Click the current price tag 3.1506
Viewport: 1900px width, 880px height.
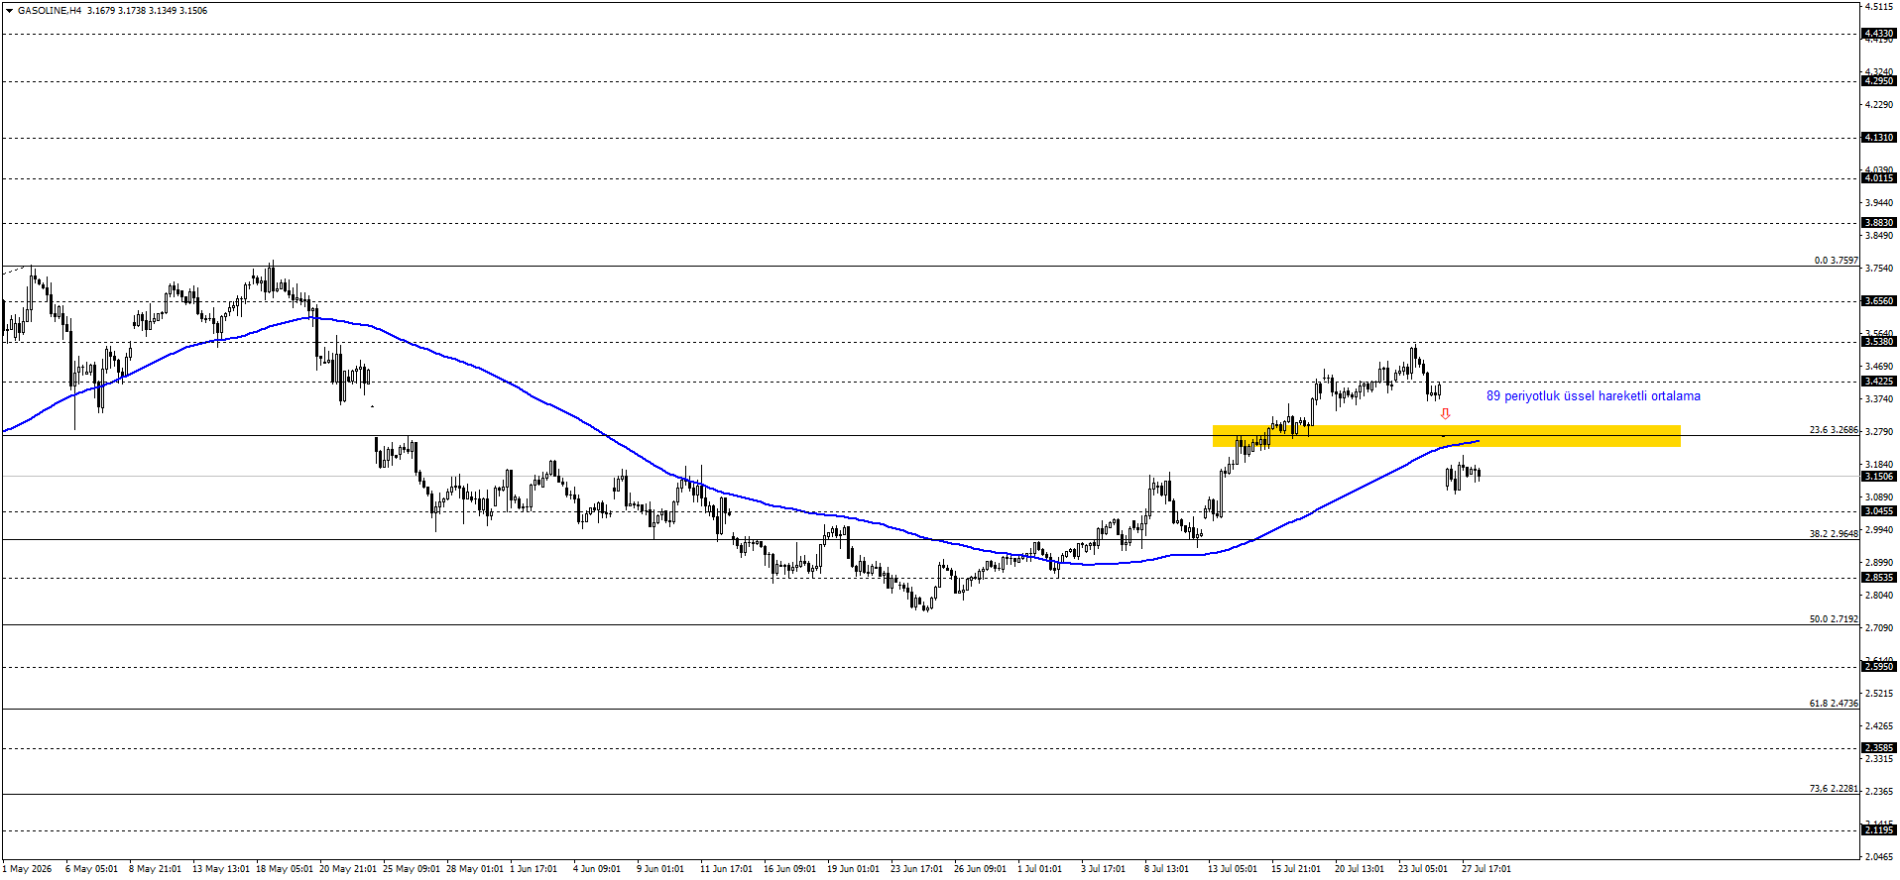click(1879, 477)
